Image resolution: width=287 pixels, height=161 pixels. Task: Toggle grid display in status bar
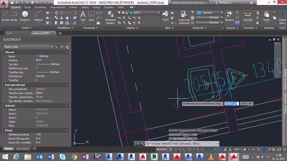coord(170,149)
